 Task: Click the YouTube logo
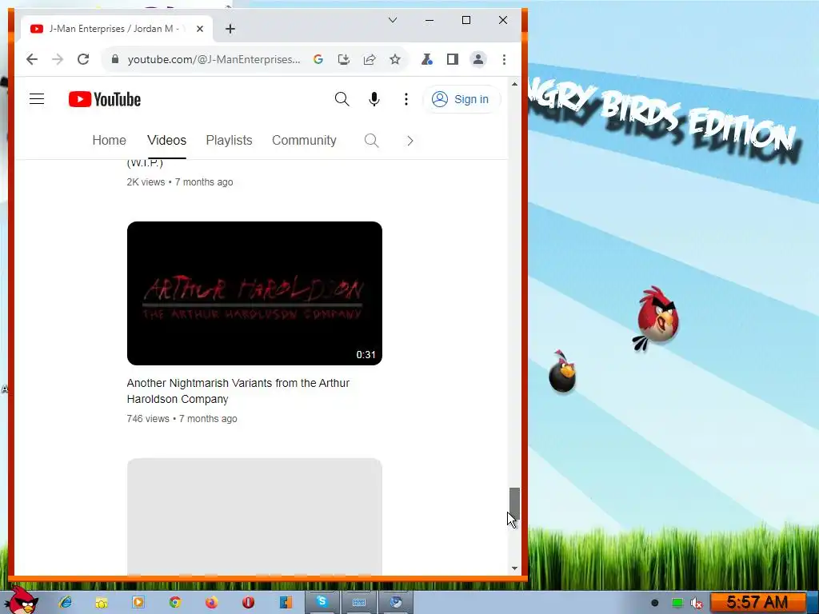pyautogui.click(x=105, y=99)
